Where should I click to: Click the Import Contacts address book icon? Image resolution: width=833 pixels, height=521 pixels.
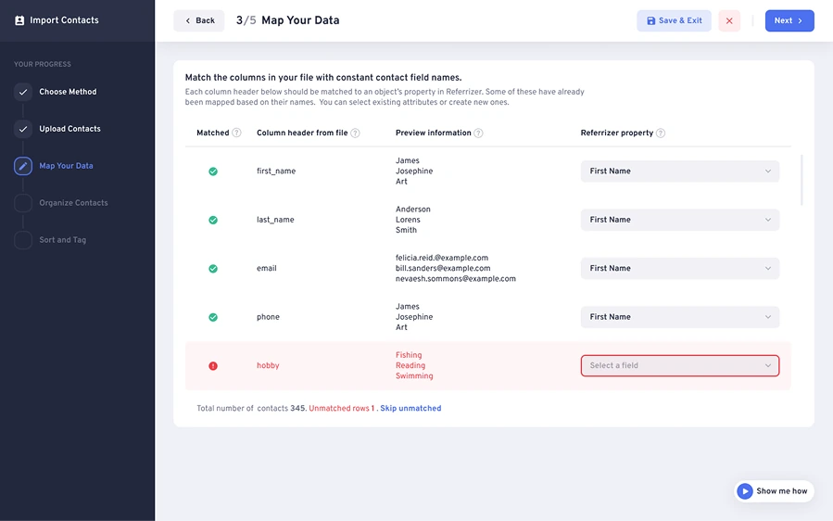pyautogui.click(x=19, y=20)
